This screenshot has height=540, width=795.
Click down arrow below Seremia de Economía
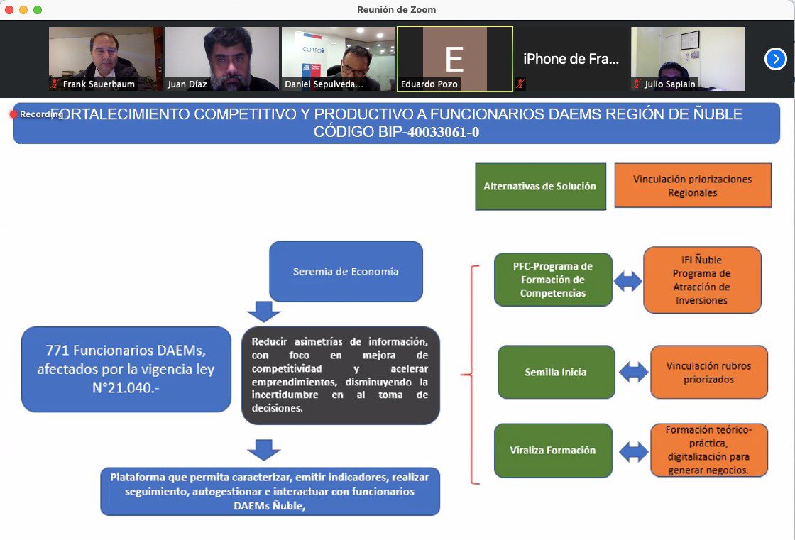tap(263, 312)
